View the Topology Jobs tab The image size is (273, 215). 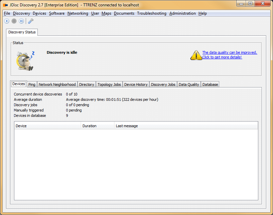(109, 84)
